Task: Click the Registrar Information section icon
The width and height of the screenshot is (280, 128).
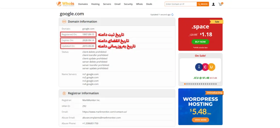Action: tap(64, 93)
